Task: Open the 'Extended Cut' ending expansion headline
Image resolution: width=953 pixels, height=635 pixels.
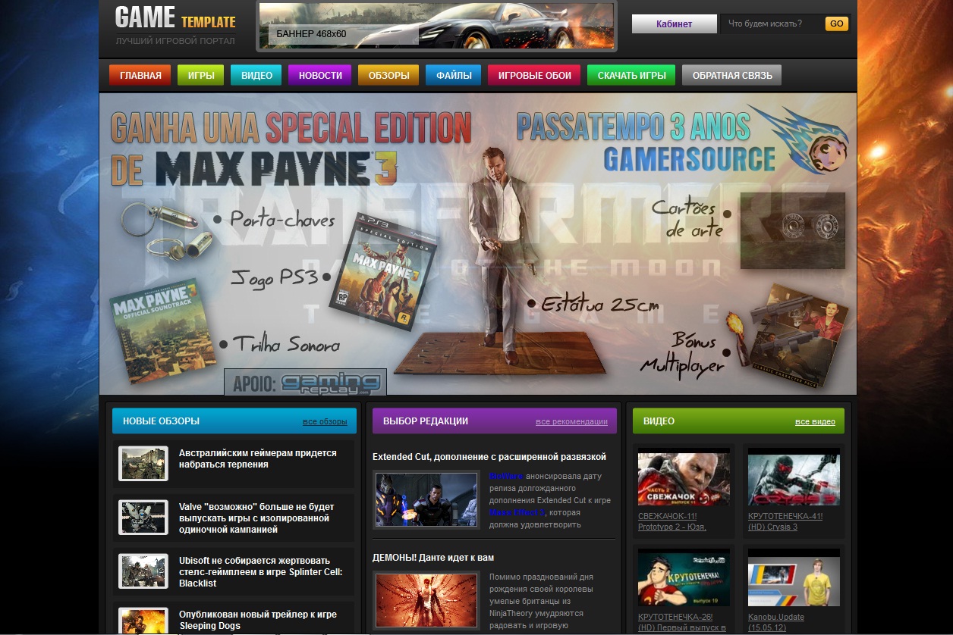Action: (489, 457)
